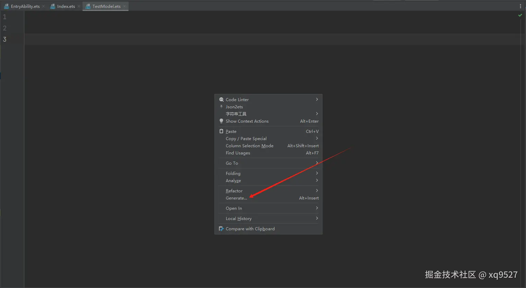
Task: Click the clipboard icon beside Paste
Action: tap(221, 131)
